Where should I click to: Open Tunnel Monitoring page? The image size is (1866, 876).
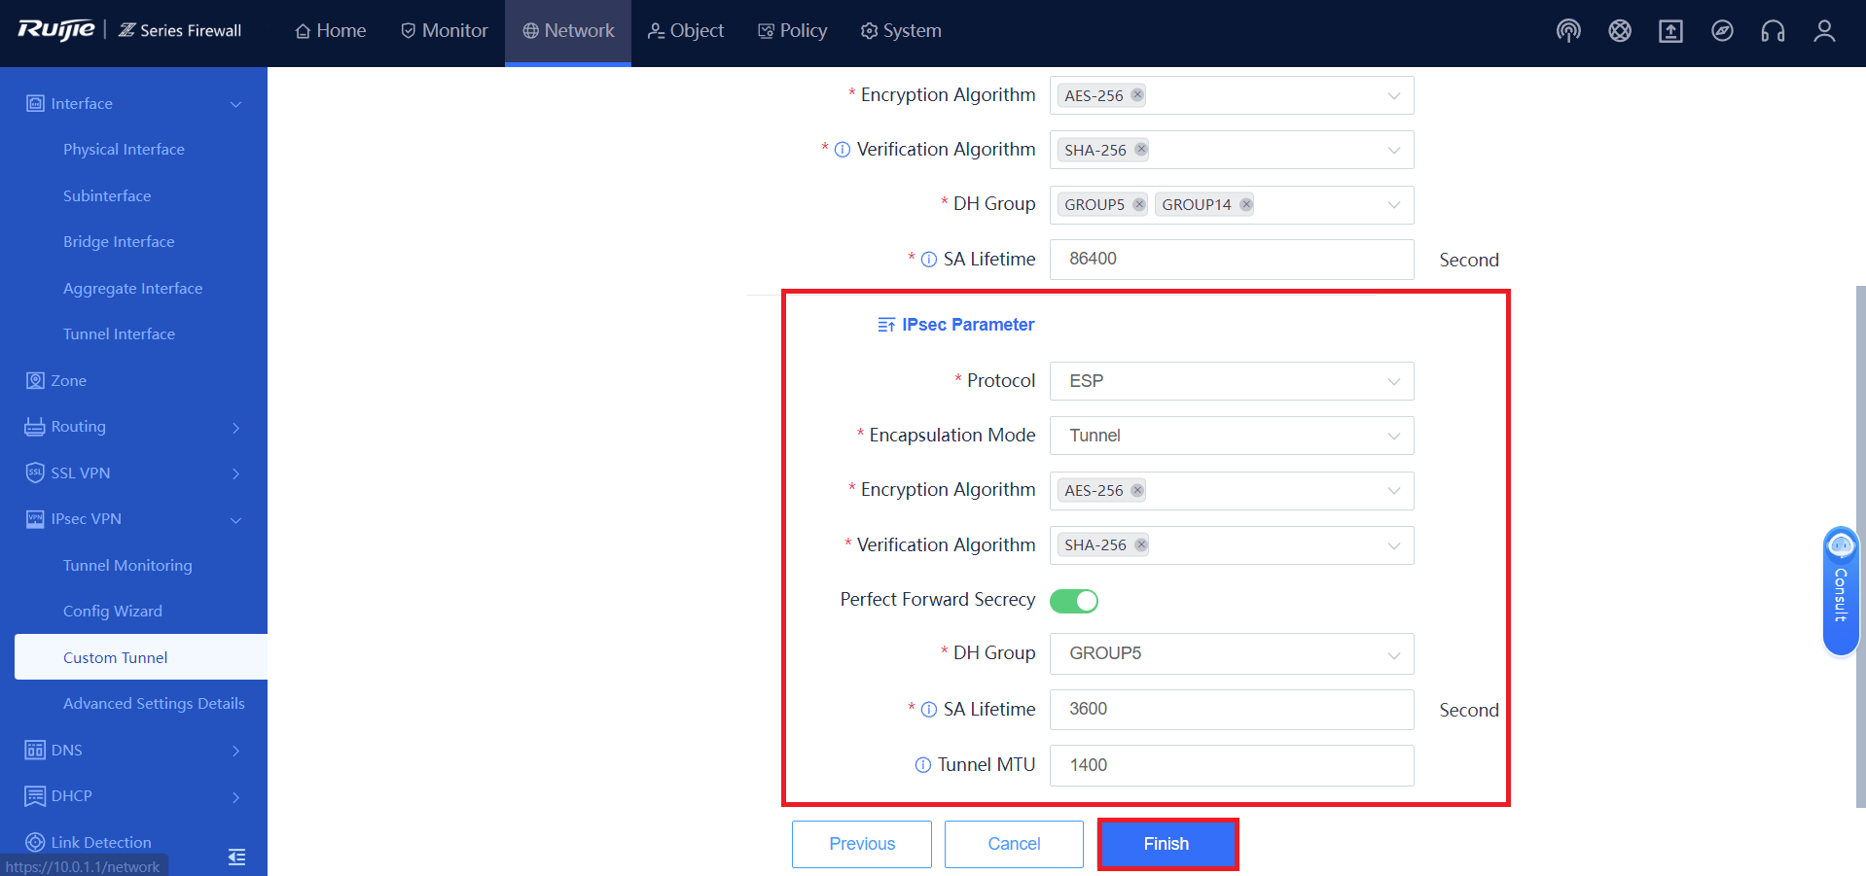[x=127, y=566]
